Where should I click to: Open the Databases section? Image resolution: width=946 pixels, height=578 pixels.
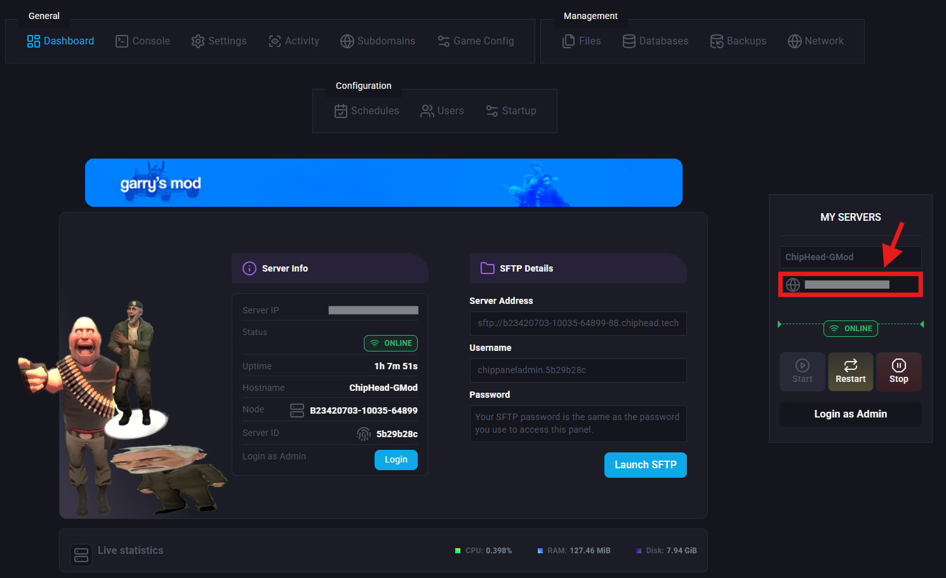(656, 41)
